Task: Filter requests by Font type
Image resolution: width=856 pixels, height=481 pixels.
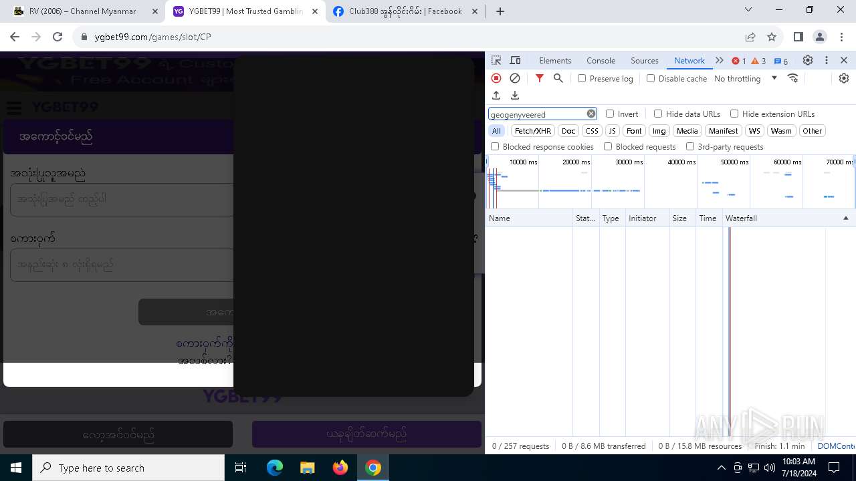Action: pos(634,131)
